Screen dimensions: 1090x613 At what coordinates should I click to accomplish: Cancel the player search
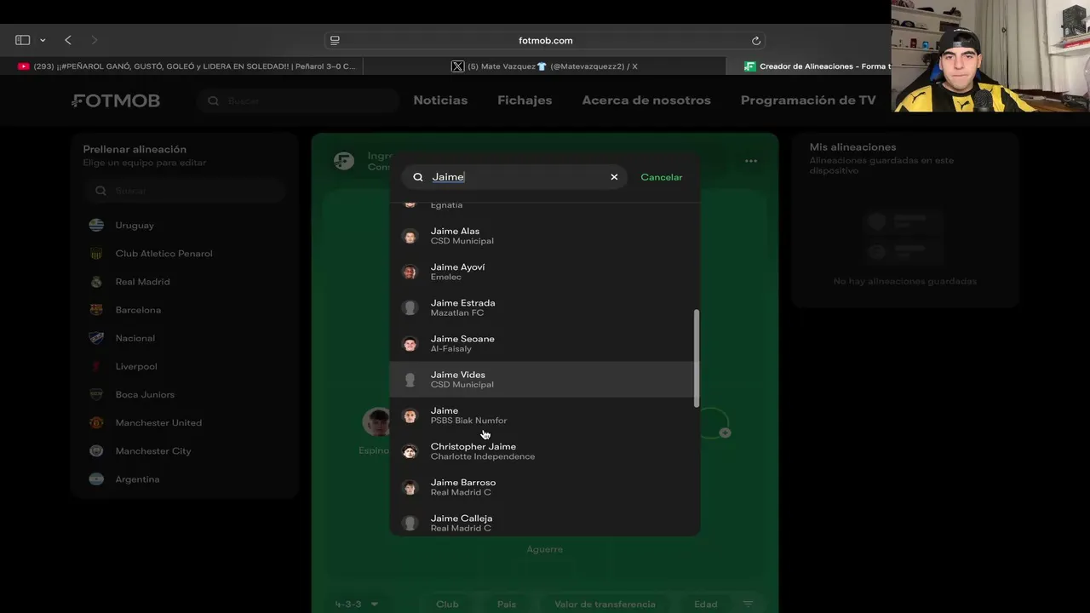(662, 177)
